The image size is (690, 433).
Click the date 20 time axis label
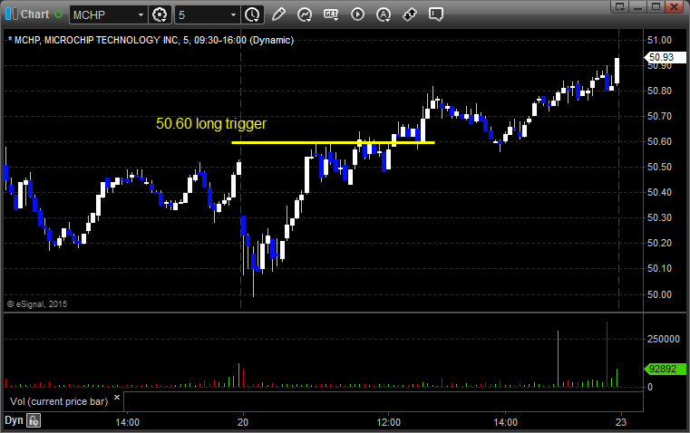coord(243,422)
